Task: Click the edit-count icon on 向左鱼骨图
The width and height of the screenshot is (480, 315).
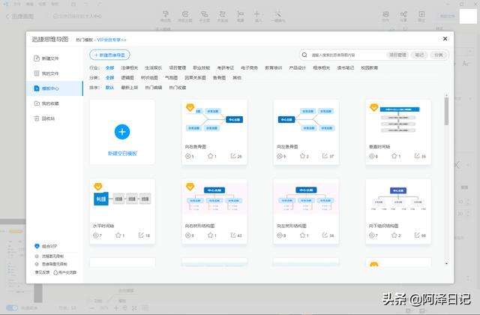Action: [325, 156]
